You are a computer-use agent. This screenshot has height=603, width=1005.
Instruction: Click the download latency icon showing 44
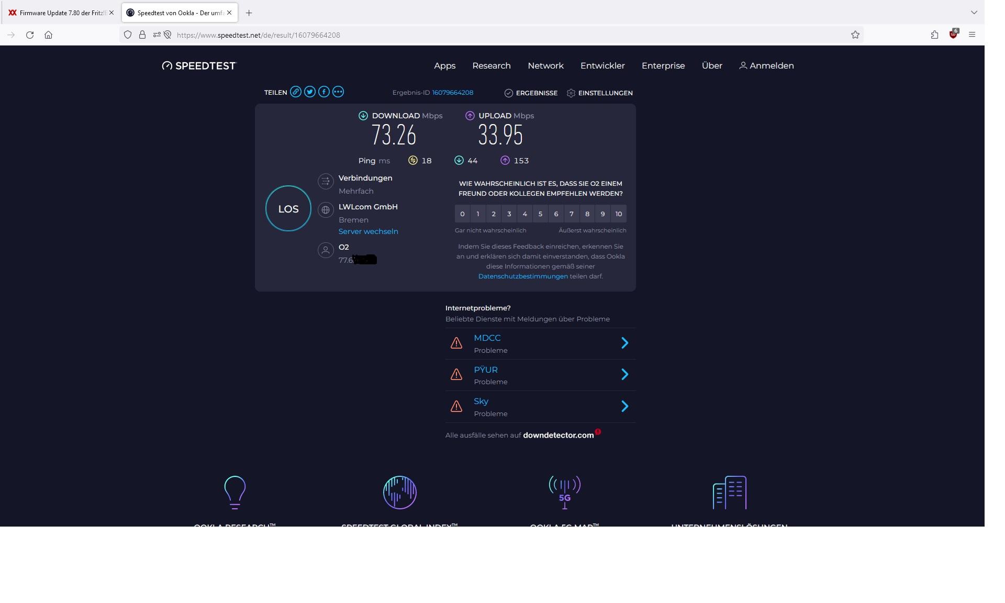(x=459, y=161)
